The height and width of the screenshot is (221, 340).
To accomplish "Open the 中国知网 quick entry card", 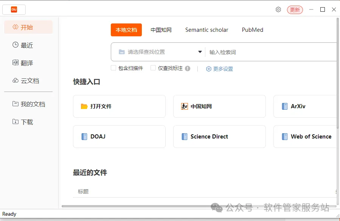I will tap(219, 106).
